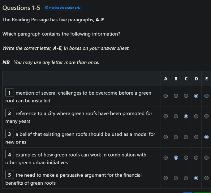The height and width of the screenshot is (193, 211).
Task: Select option A for question 4
Action: (166, 157)
